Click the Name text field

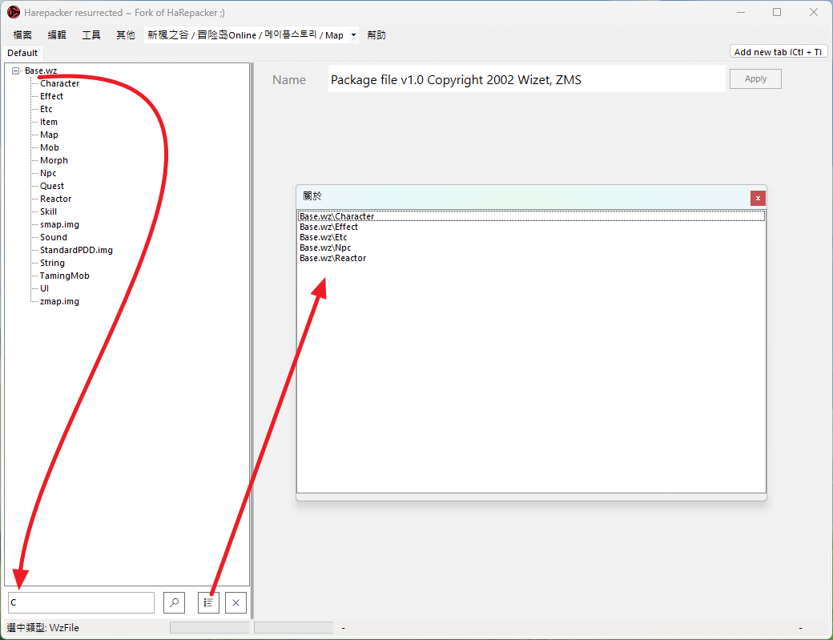click(526, 79)
